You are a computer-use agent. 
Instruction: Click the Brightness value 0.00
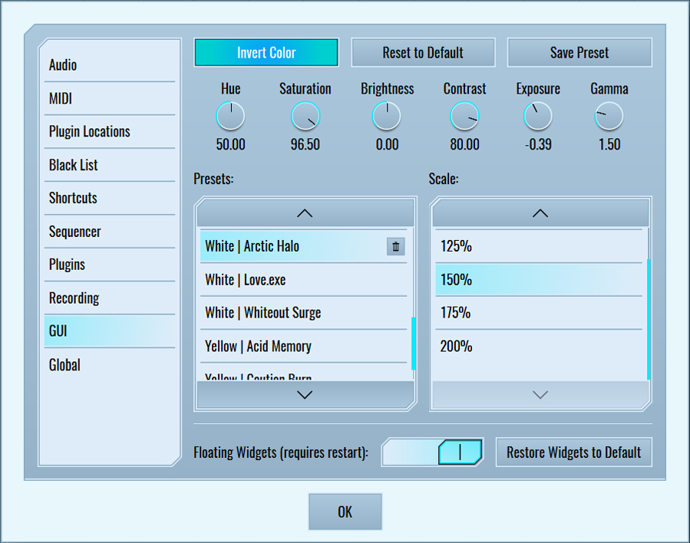click(387, 144)
